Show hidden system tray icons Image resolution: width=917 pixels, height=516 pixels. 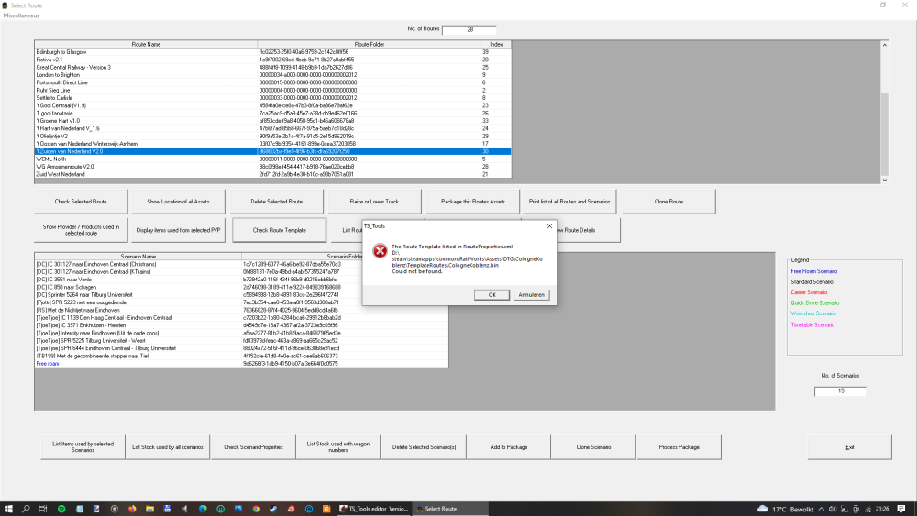click(x=823, y=509)
